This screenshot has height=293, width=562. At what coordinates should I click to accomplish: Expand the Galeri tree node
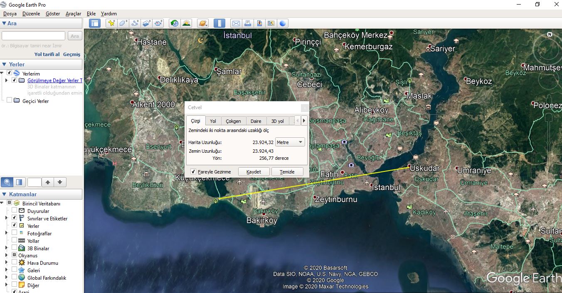(x=6, y=270)
